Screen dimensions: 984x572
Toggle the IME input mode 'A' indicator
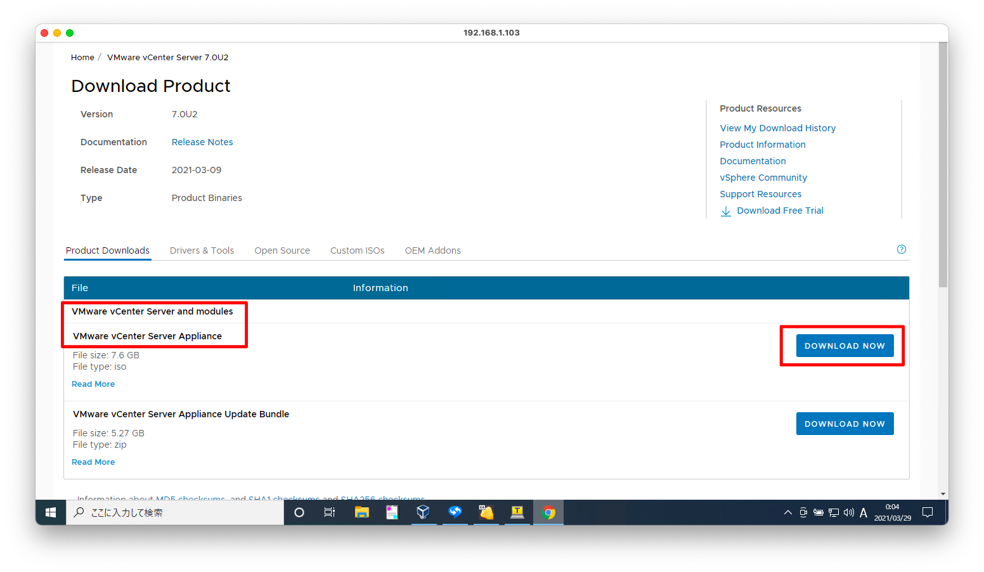pos(864,512)
